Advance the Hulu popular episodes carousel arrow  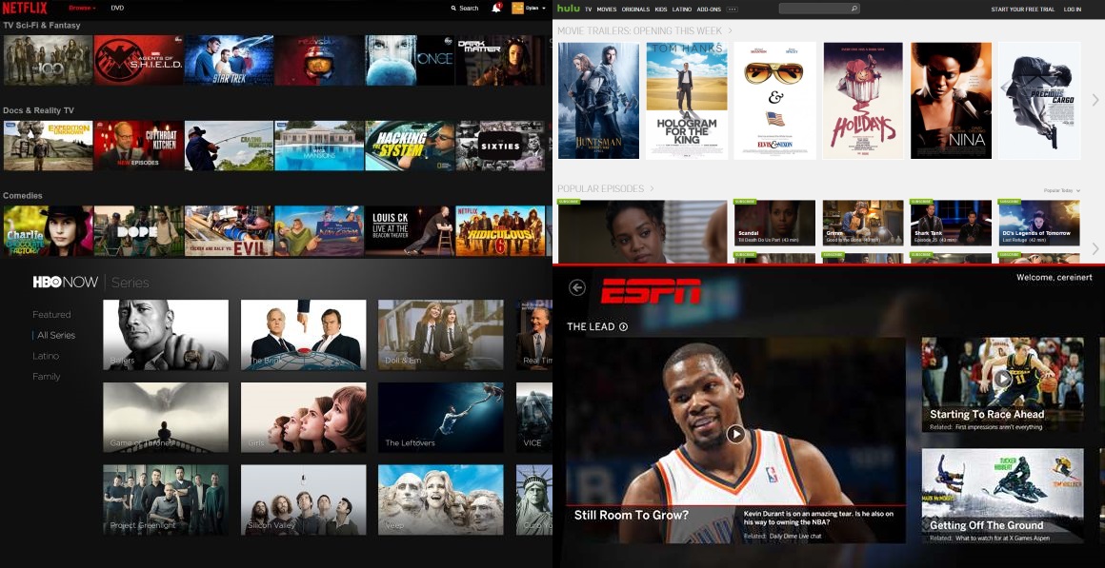(1095, 248)
